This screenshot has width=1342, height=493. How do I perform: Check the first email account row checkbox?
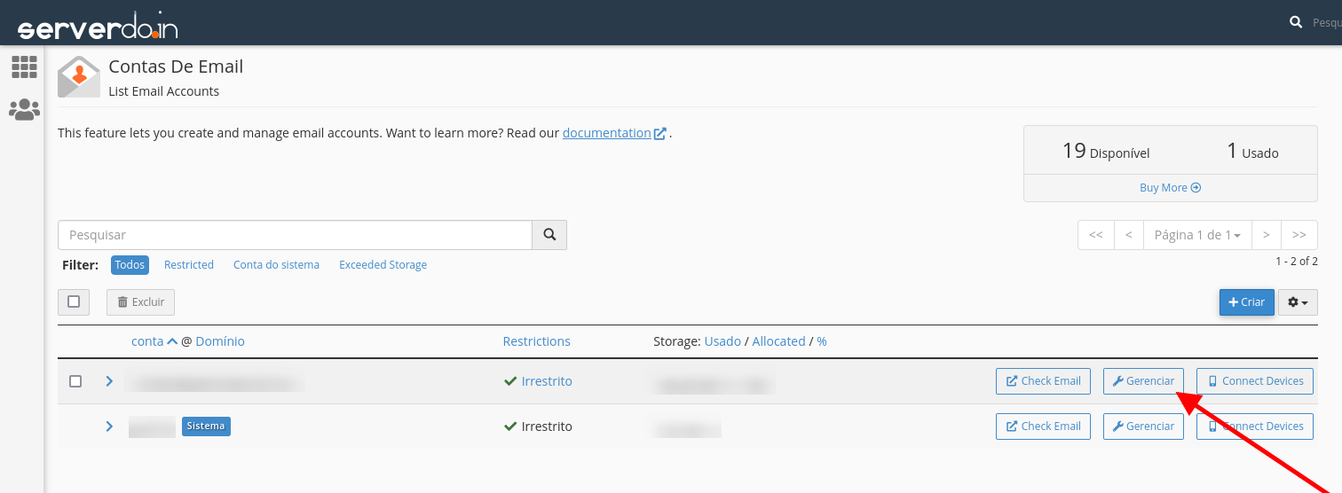pyautogui.click(x=75, y=381)
